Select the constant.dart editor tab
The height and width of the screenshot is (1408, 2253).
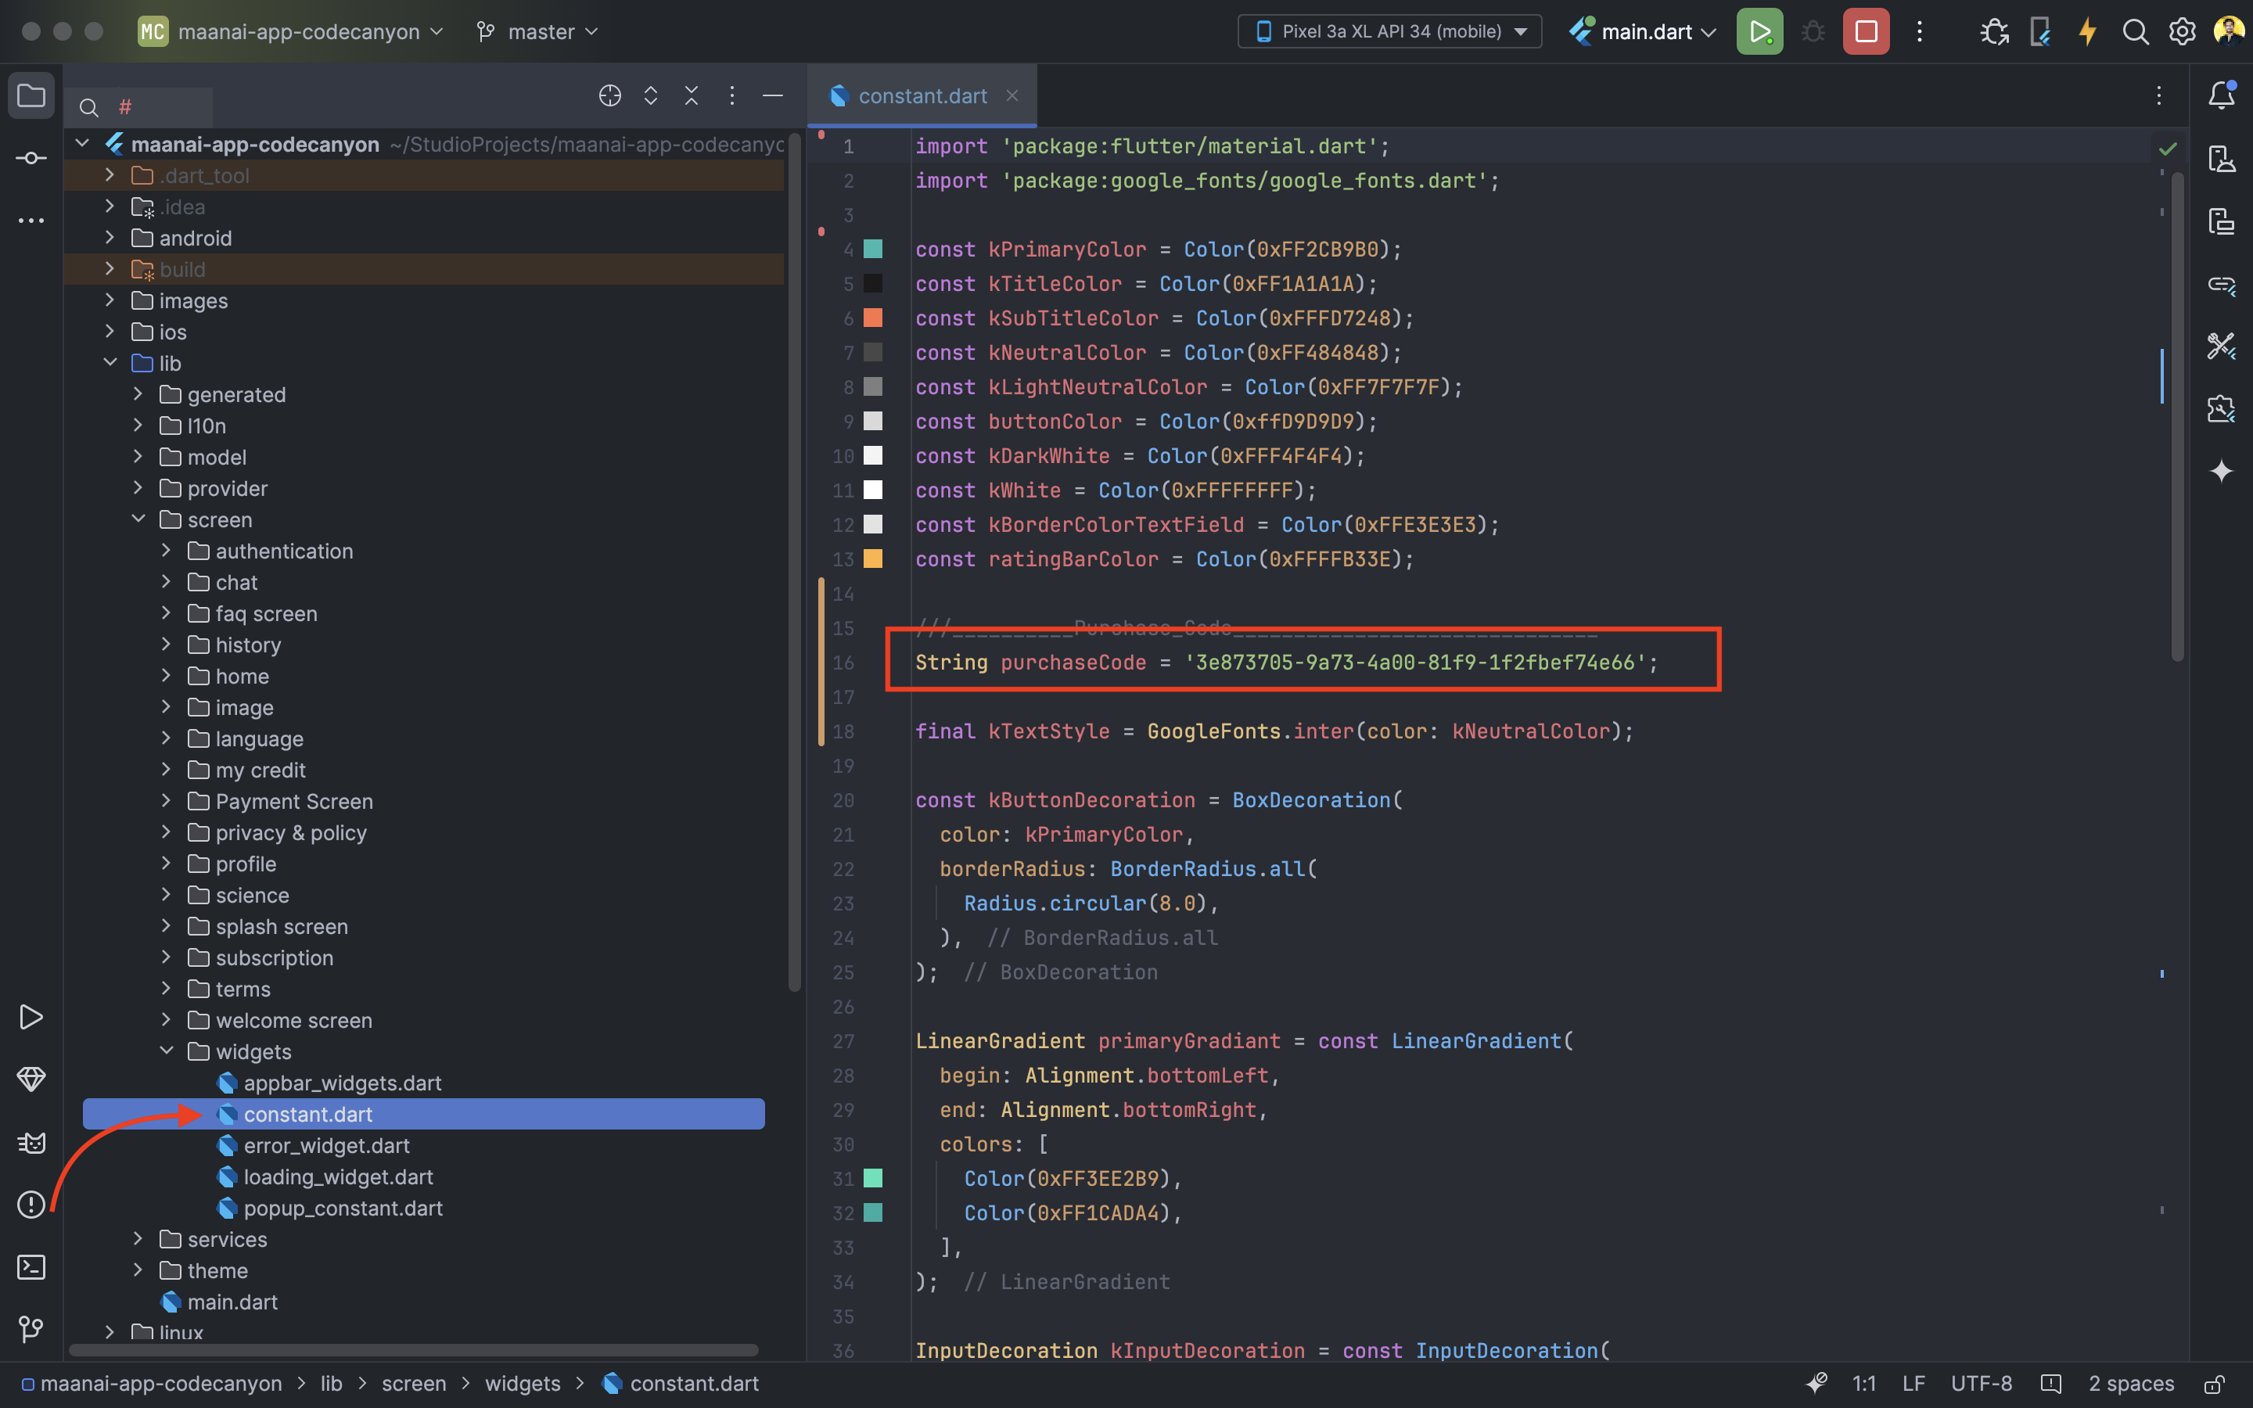[x=921, y=96]
